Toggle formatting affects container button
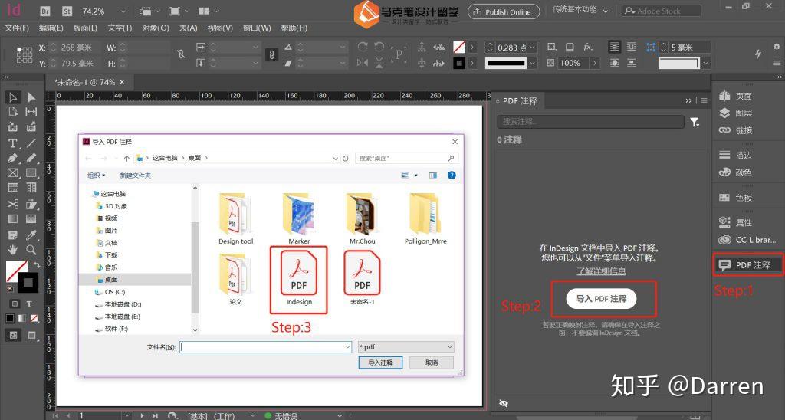The width and height of the screenshot is (785, 420). point(15,304)
